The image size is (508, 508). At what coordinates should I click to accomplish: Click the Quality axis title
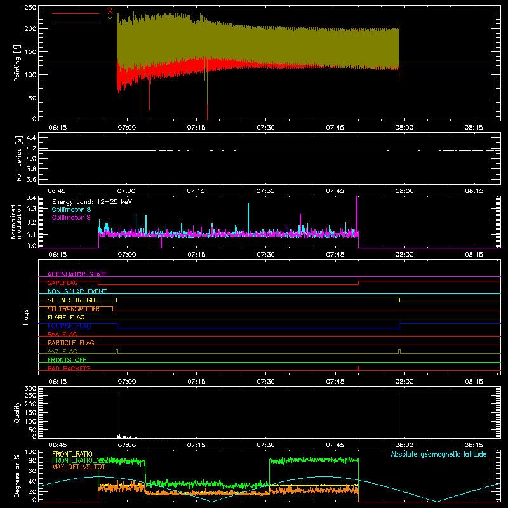(x=17, y=412)
